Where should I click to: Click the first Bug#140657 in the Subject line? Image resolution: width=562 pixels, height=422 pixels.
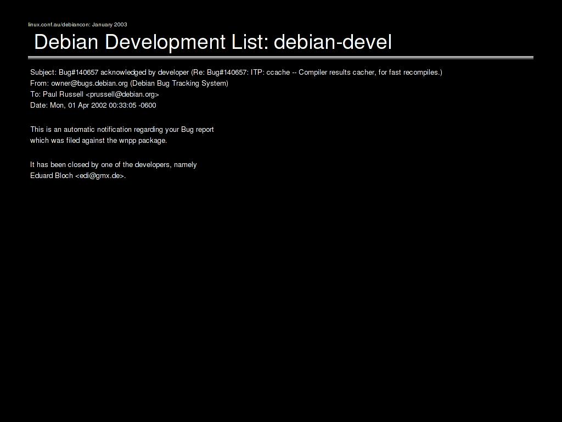pos(78,73)
